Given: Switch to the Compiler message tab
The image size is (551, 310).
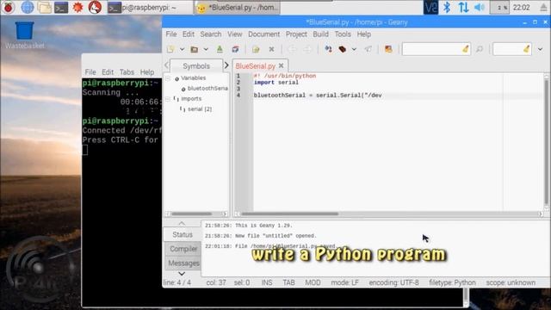Looking at the screenshot, I should click(x=183, y=249).
